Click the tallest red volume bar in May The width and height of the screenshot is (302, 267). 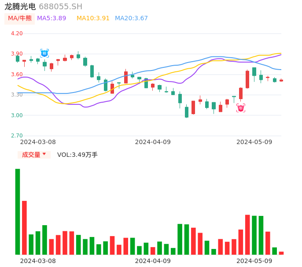247,234
